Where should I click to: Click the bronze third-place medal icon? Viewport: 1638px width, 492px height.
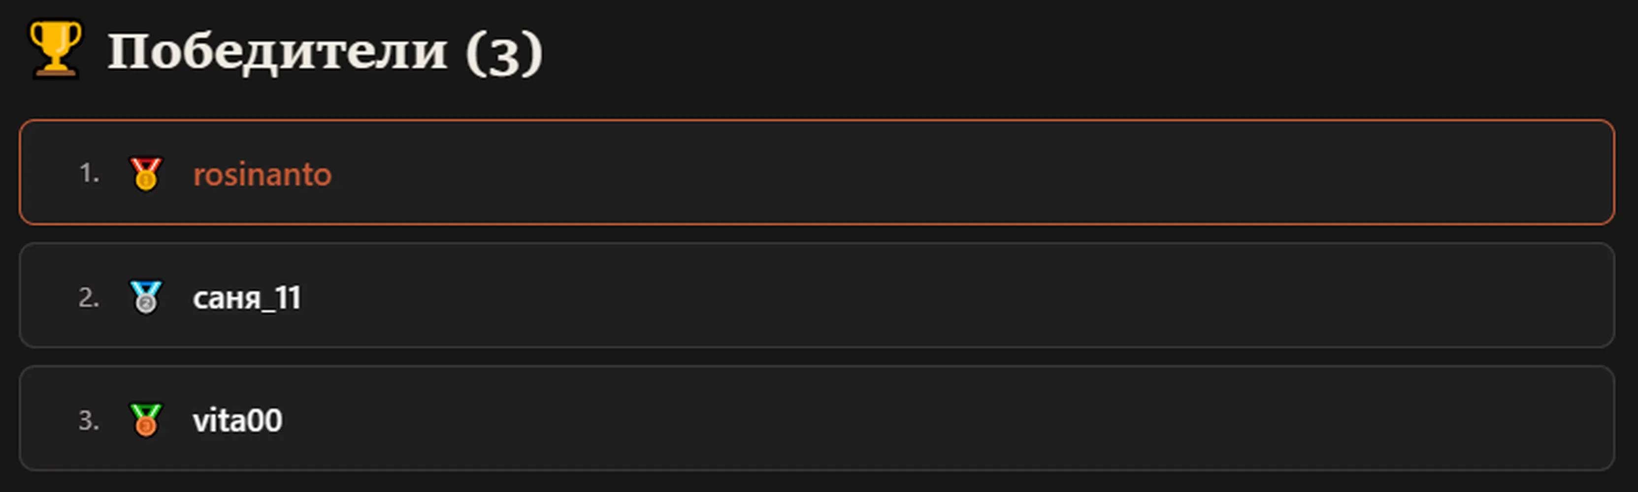pos(146,420)
